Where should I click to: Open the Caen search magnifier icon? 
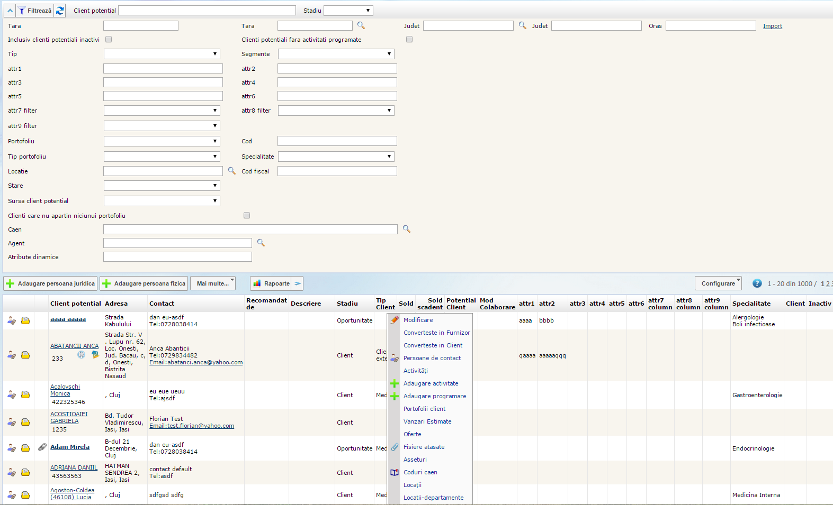point(406,229)
